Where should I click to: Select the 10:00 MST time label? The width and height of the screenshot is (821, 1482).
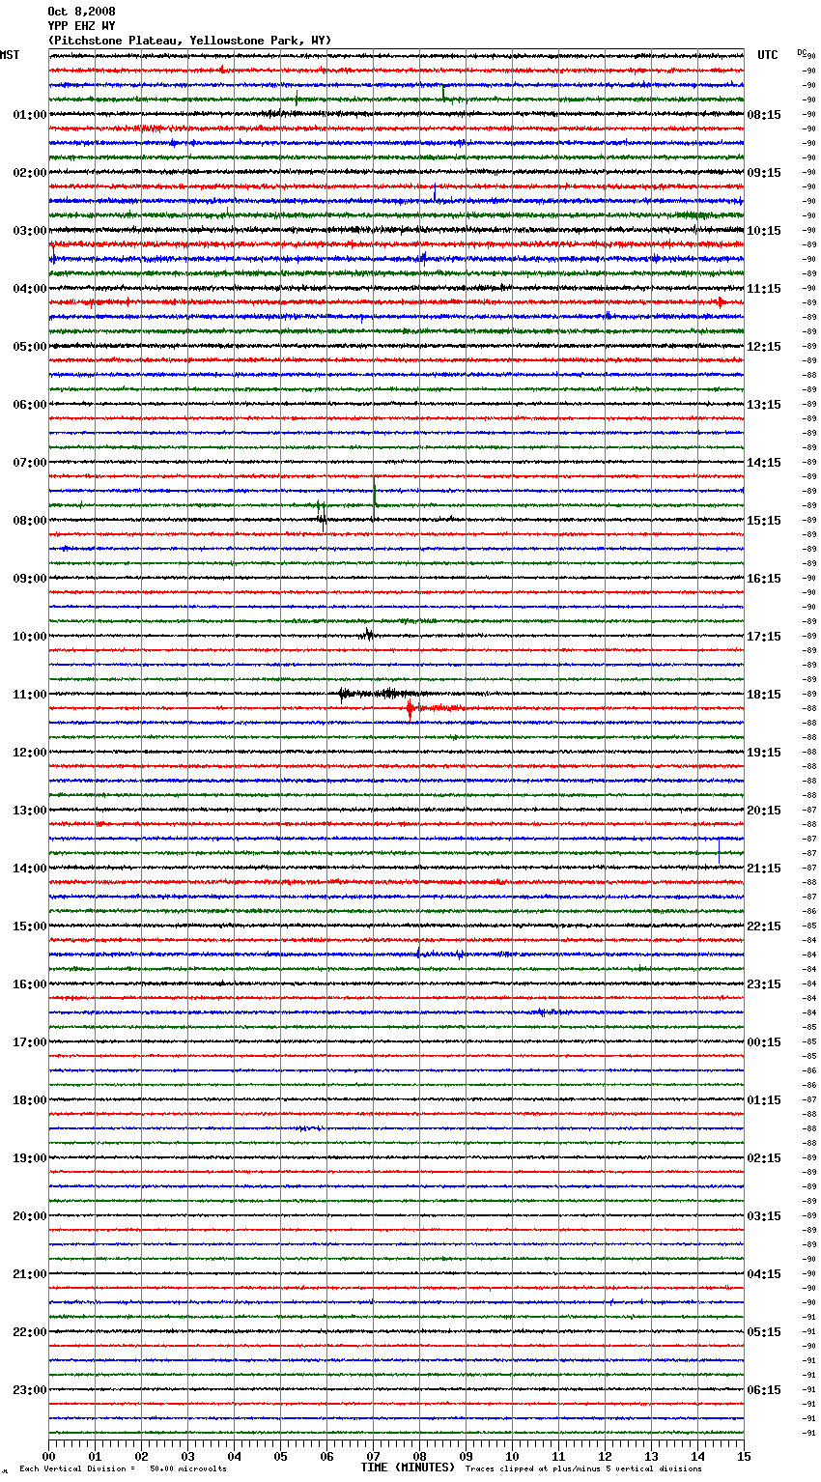coord(30,637)
